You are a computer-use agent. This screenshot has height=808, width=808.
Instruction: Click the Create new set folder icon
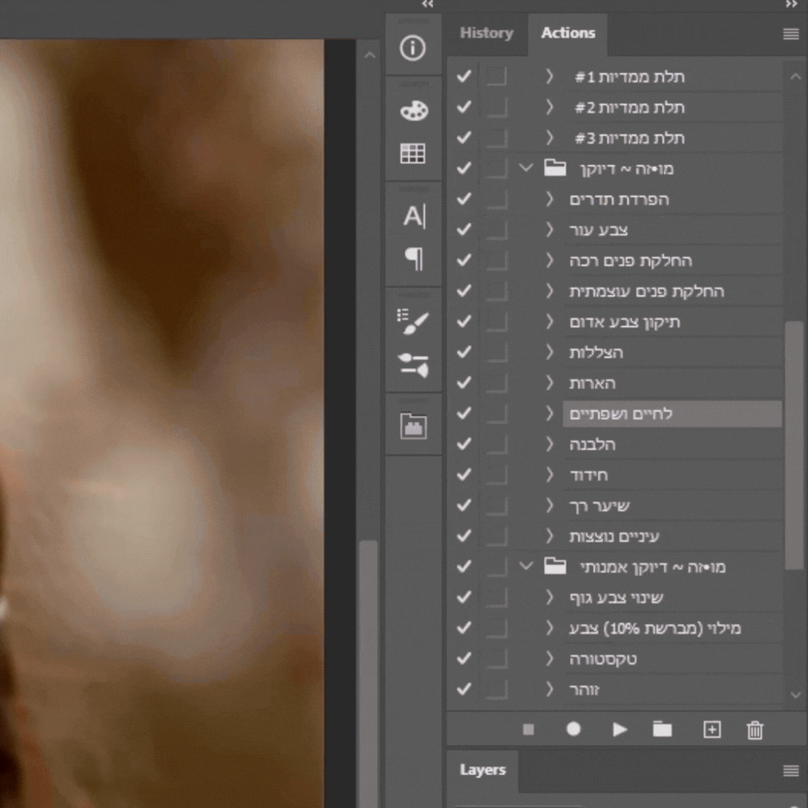coord(662,729)
